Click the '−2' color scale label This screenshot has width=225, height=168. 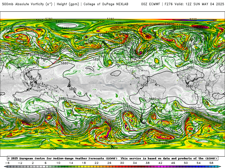(x=20, y=163)
